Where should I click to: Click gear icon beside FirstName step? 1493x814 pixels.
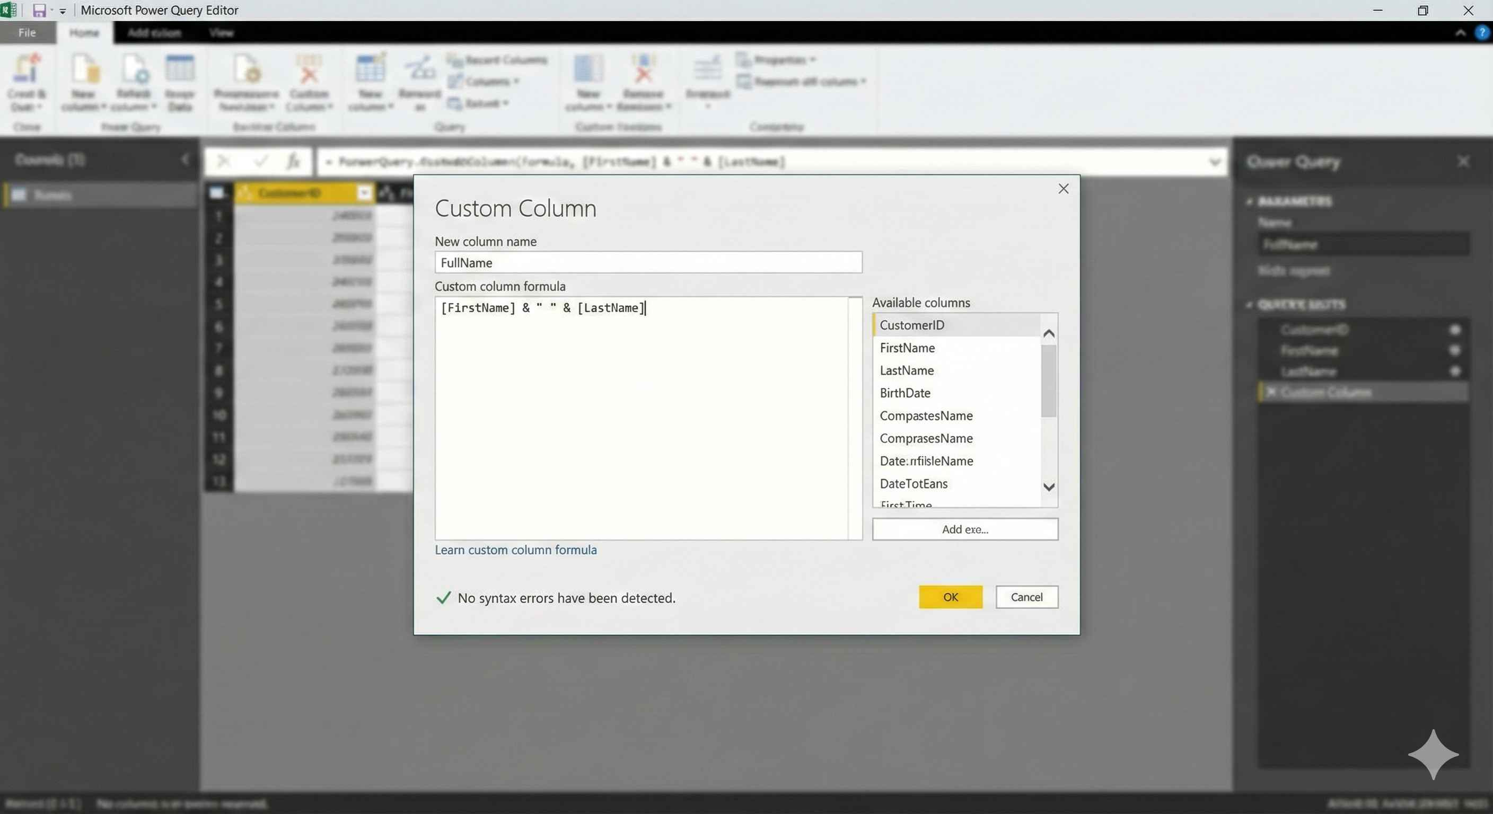[1454, 350]
